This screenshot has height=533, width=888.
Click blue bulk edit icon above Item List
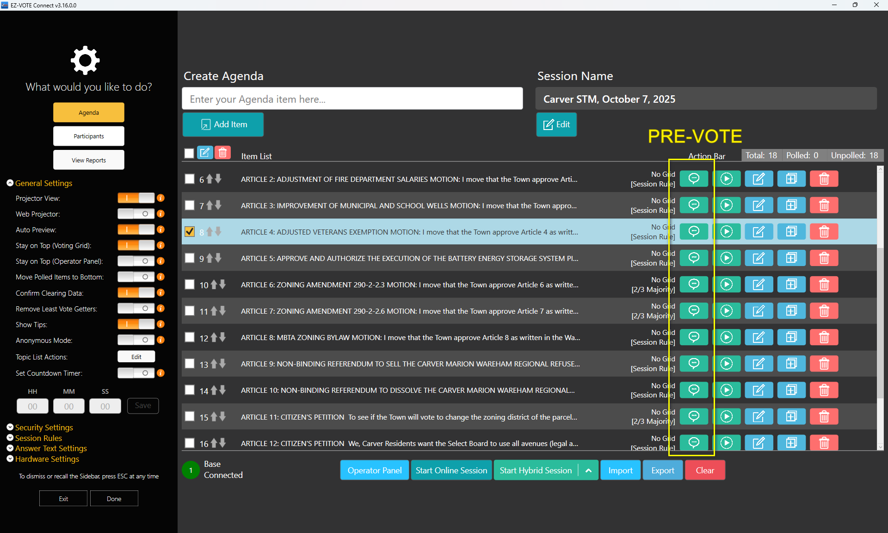pos(205,153)
